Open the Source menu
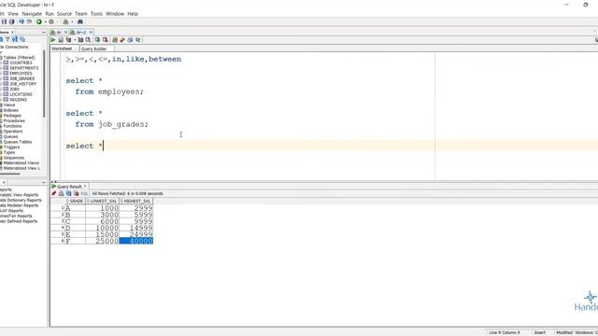The height and width of the screenshot is (336, 598). (x=64, y=14)
